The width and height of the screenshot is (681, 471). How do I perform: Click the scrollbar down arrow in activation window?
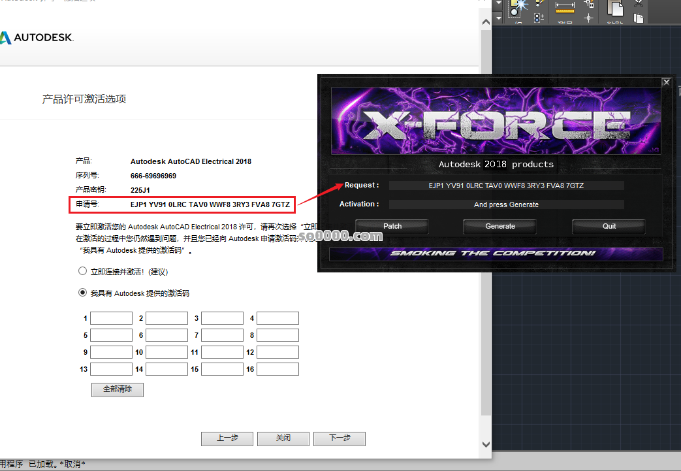coord(486,444)
